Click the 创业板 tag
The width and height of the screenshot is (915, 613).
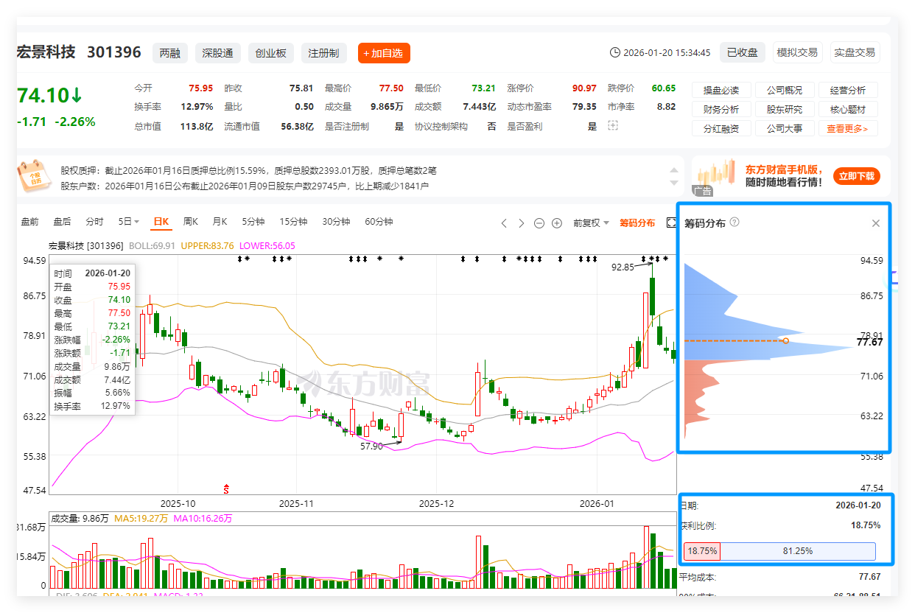click(271, 53)
